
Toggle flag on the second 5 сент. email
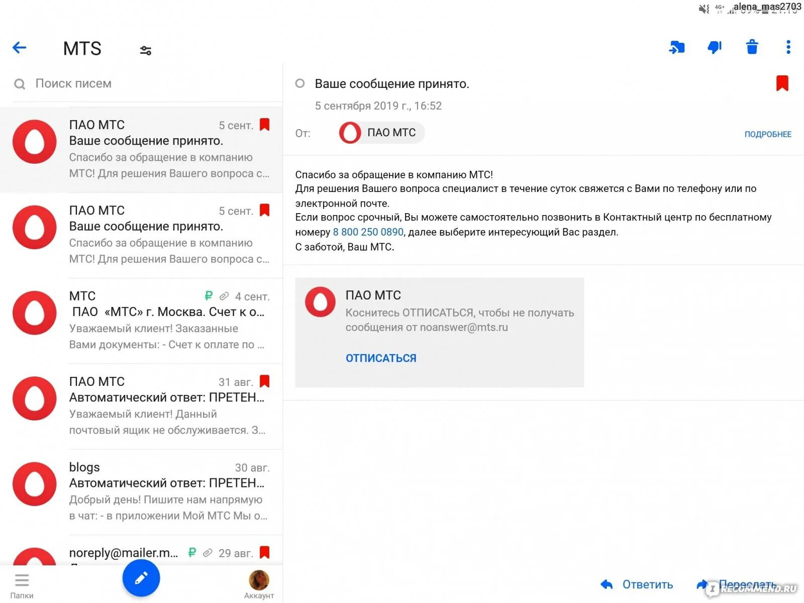point(265,210)
